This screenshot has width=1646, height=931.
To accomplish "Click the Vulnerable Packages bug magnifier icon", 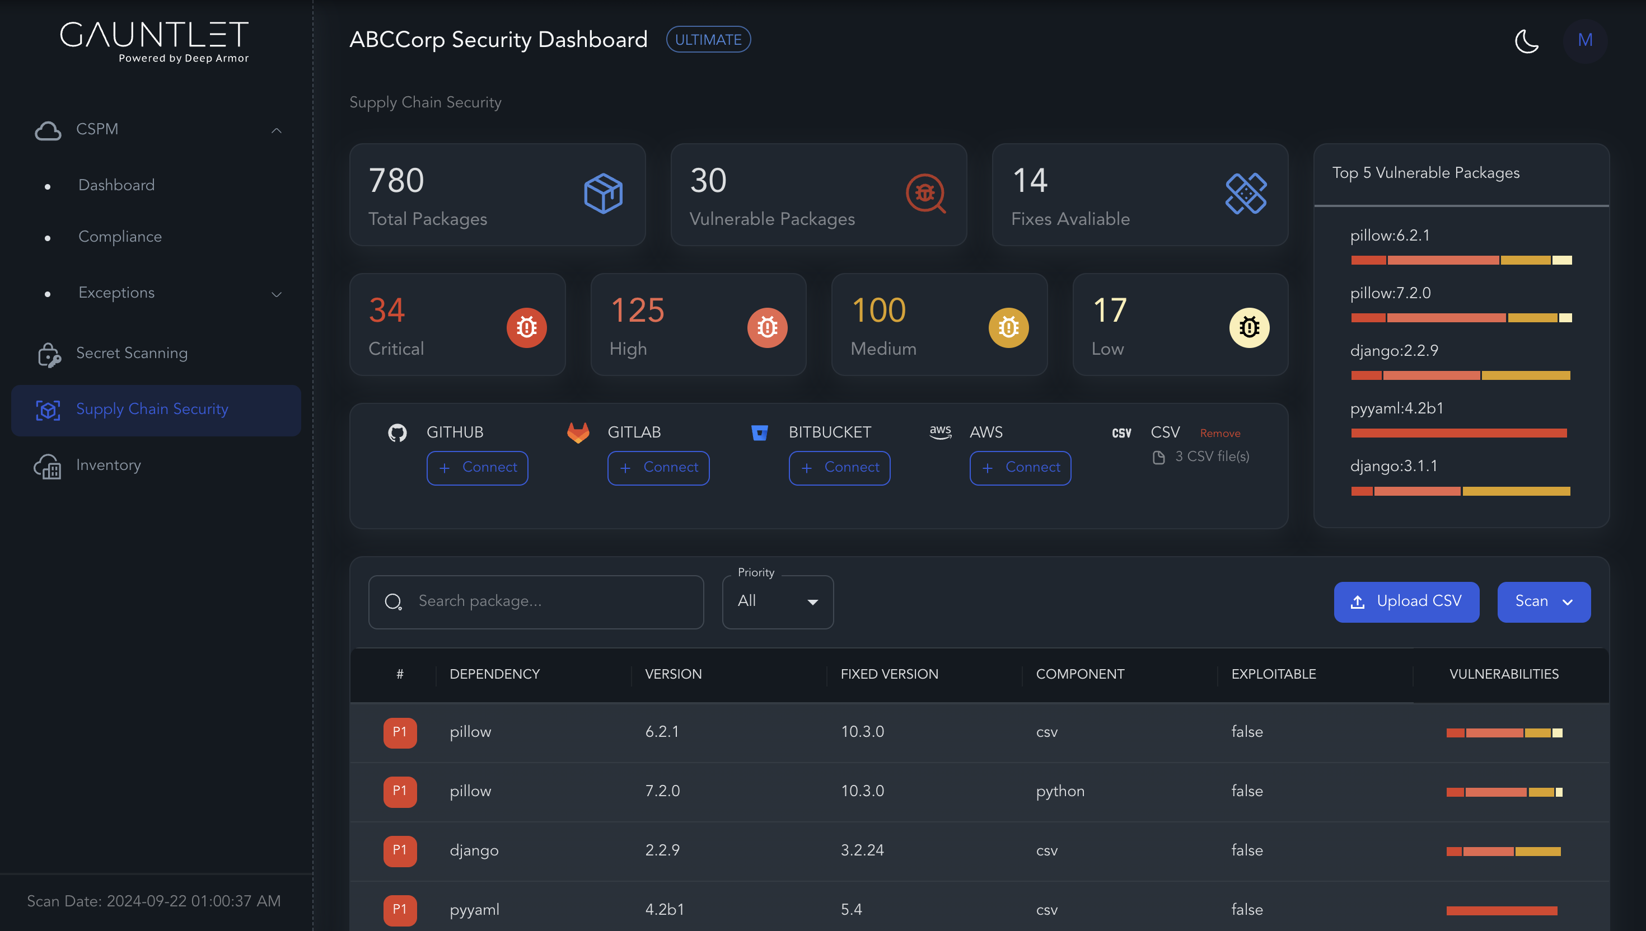I will pos(925,193).
